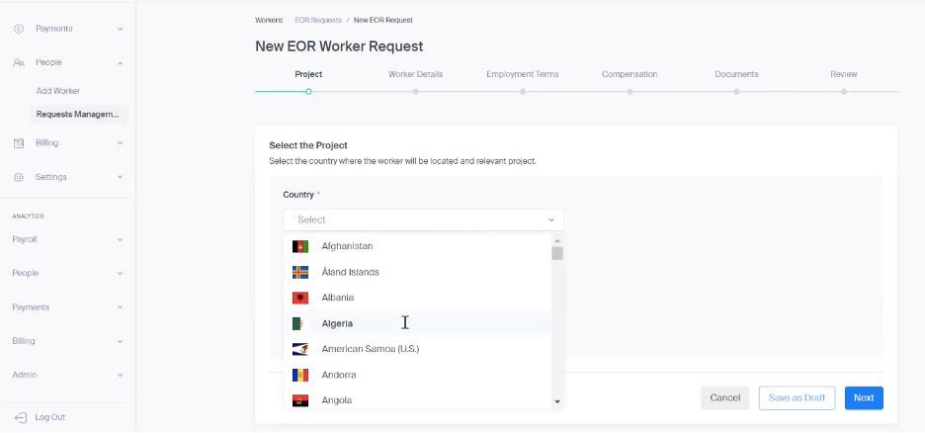925x433 pixels.
Task: Click Log Out
Action: click(50, 417)
